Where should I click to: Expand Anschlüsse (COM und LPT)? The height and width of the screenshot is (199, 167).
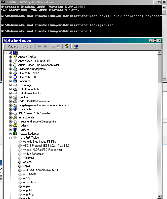11,61
